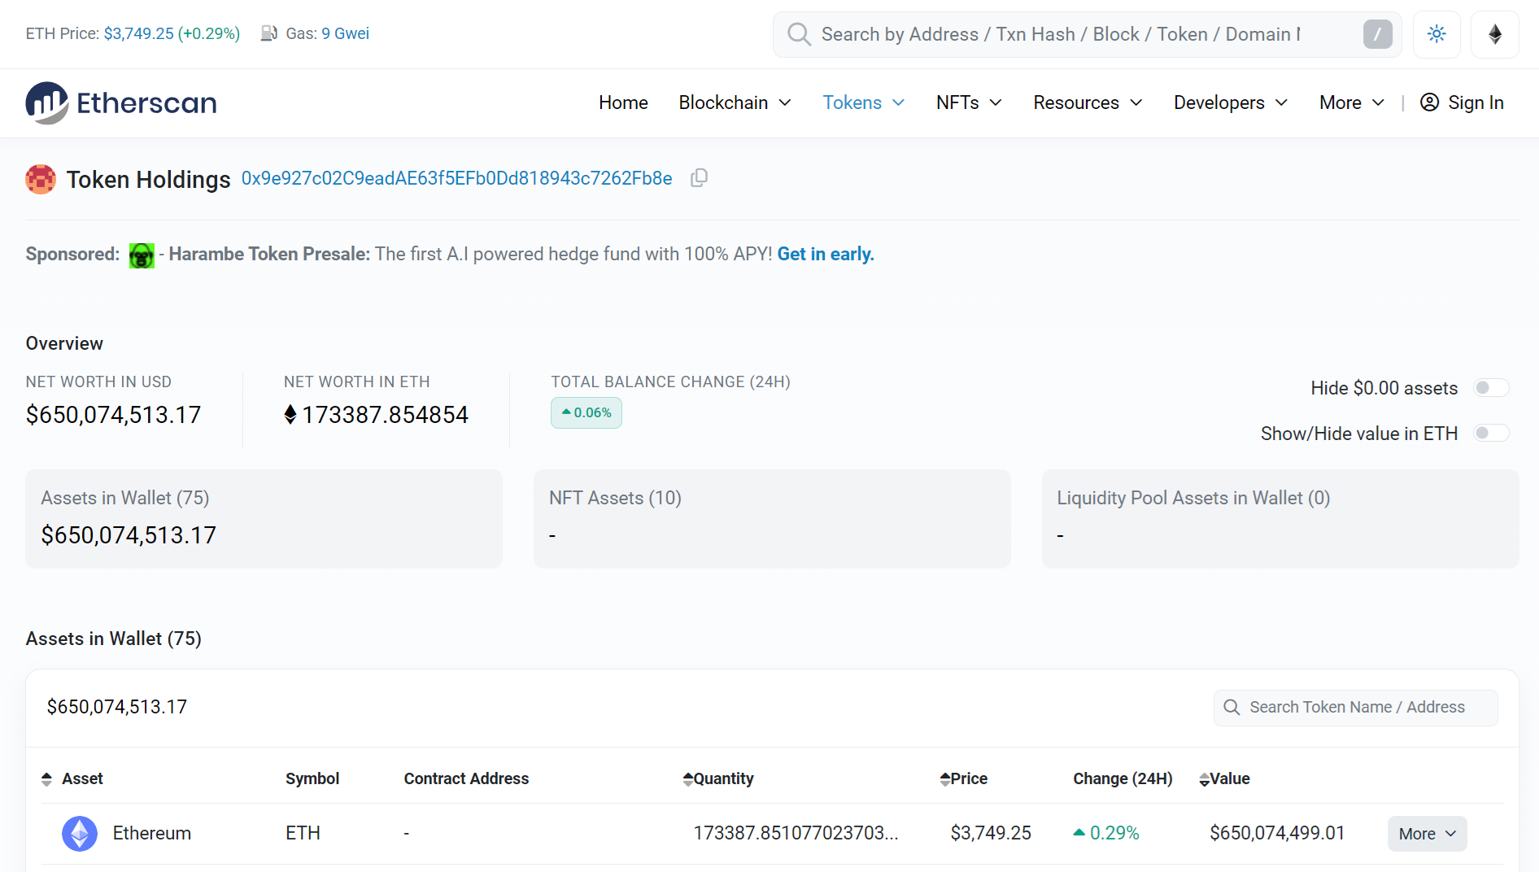Click the magnifier icon in token search box

1232,708
